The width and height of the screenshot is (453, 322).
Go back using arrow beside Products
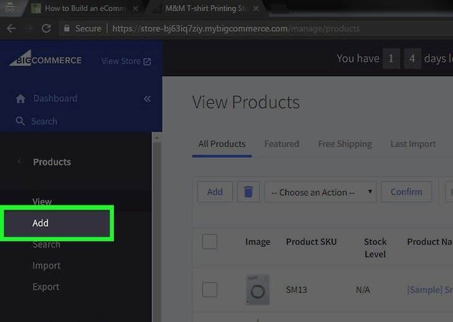(x=19, y=161)
